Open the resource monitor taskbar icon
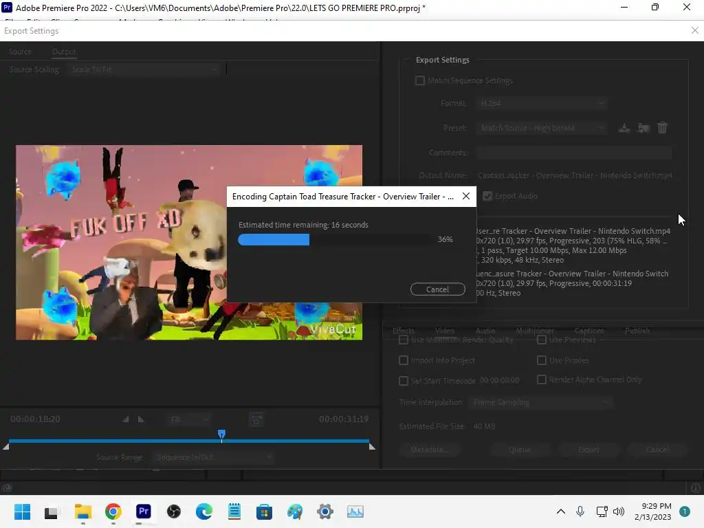704x528 pixels. [355, 511]
